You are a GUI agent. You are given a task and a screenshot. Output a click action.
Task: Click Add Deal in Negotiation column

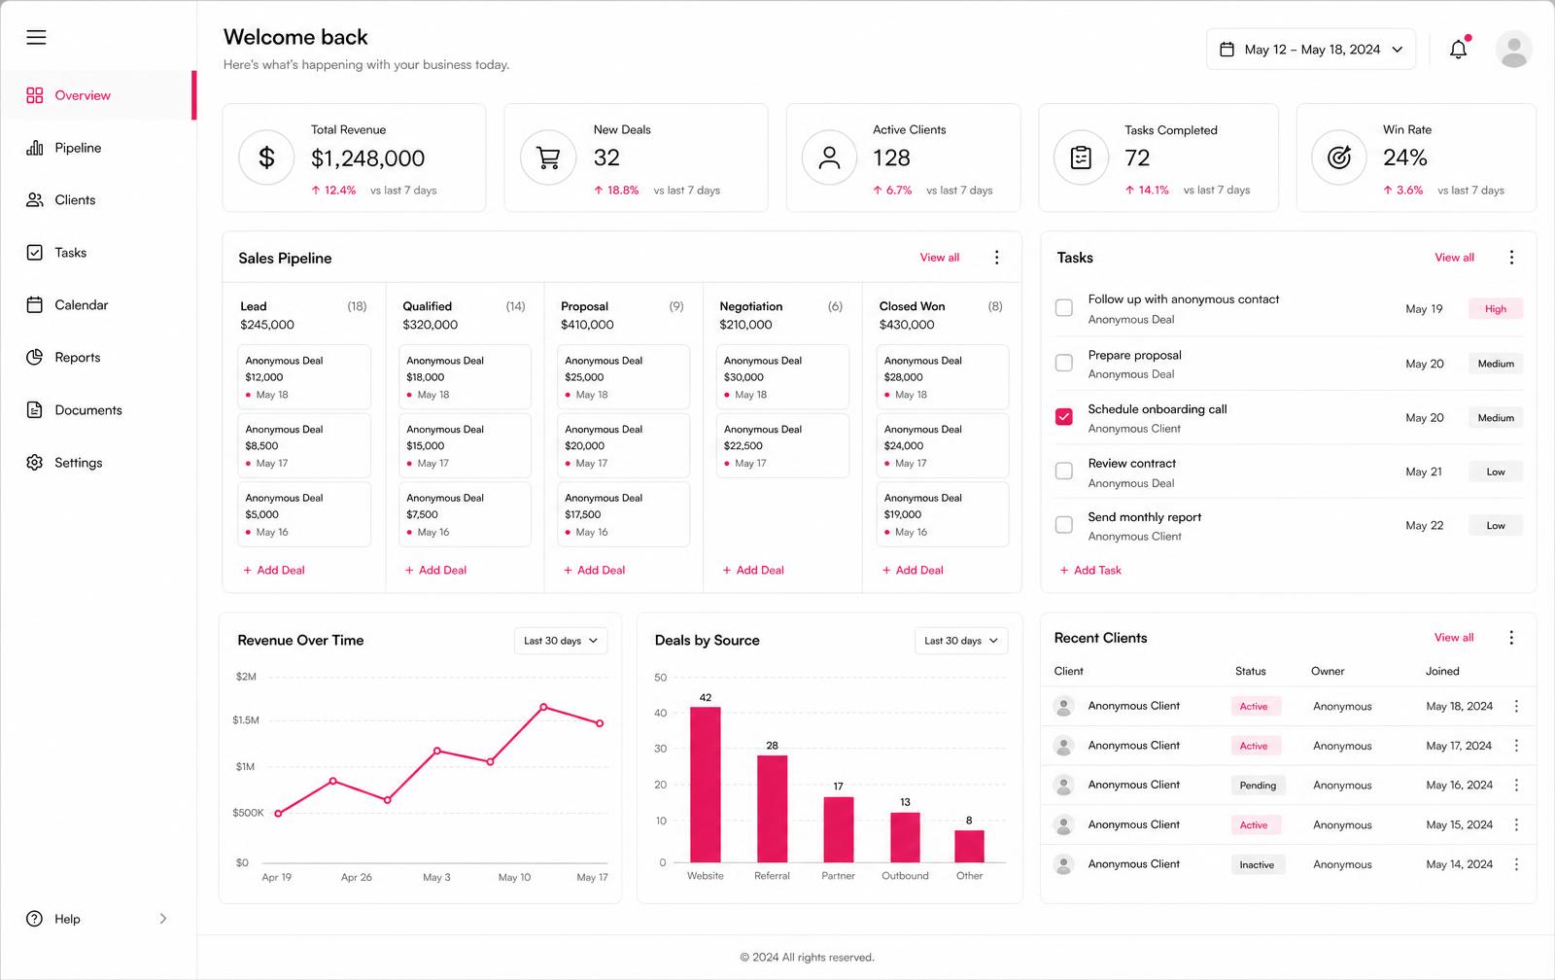click(753, 571)
